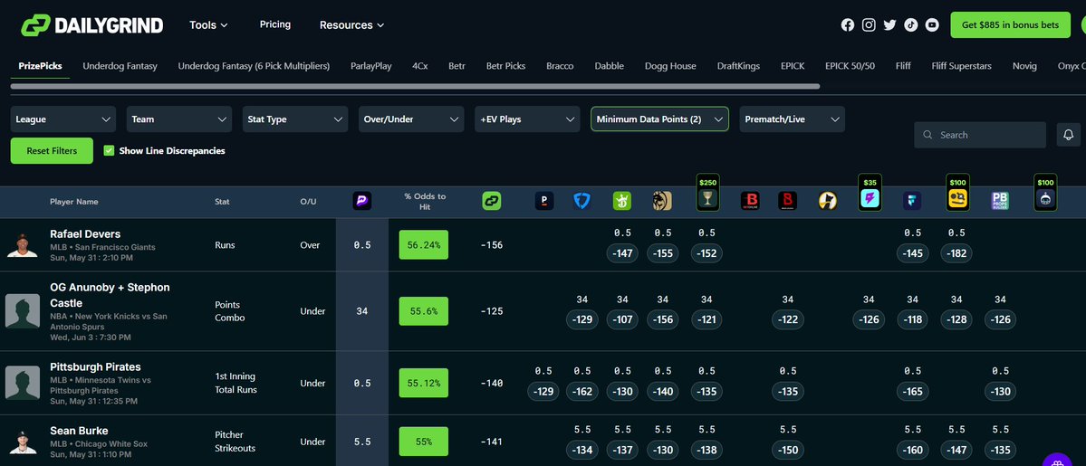Click the Player Name column header
1086x466 pixels.
click(x=74, y=202)
